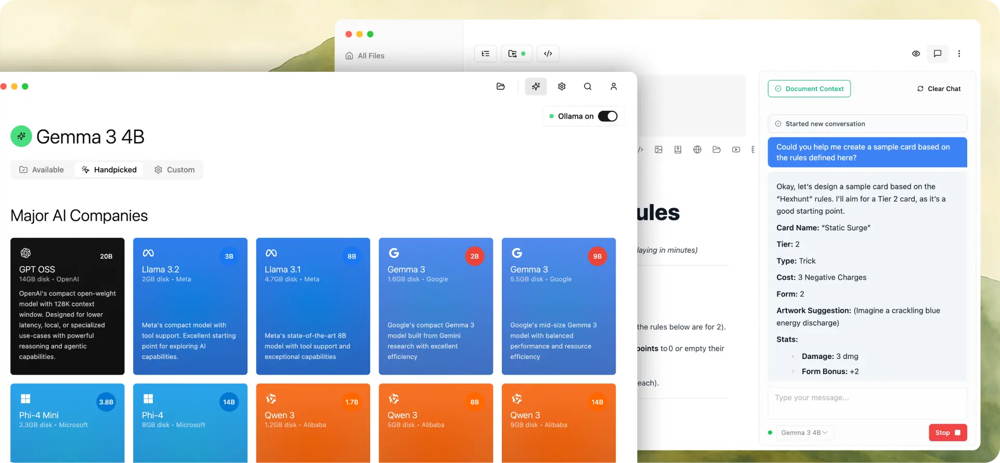Image resolution: width=1000 pixels, height=463 pixels.
Task: Click the outline list toolbar button
Action: pyautogui.click(x=485, y=54)
